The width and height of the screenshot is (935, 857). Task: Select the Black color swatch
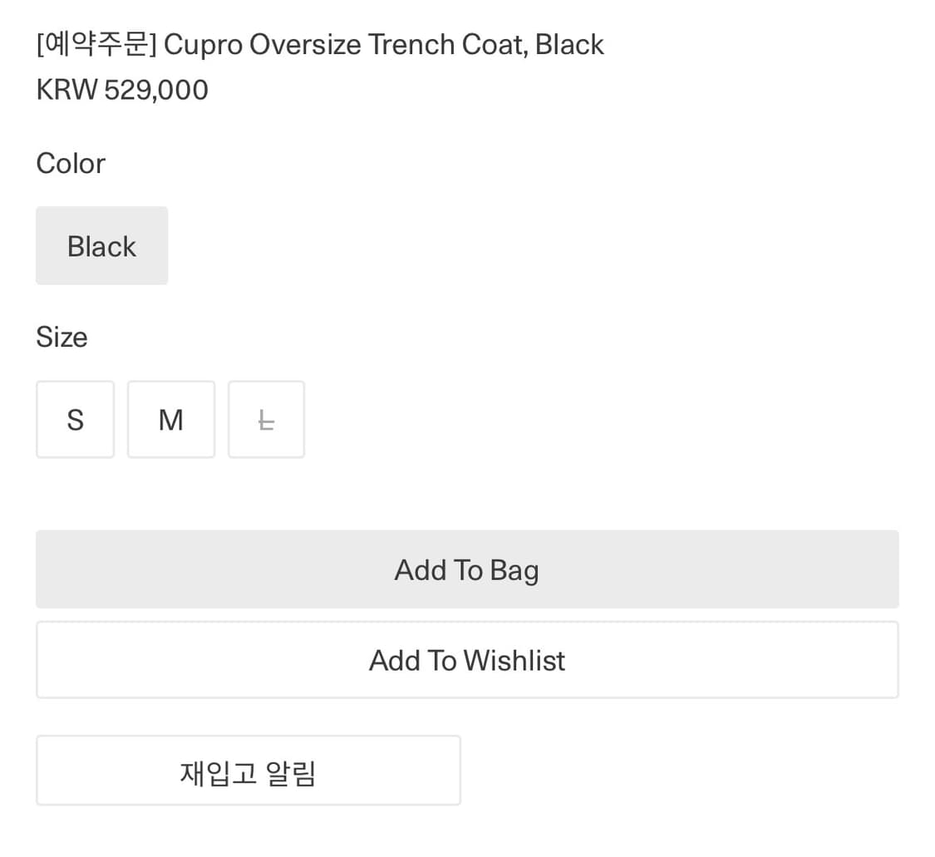(x=101, y=246)
